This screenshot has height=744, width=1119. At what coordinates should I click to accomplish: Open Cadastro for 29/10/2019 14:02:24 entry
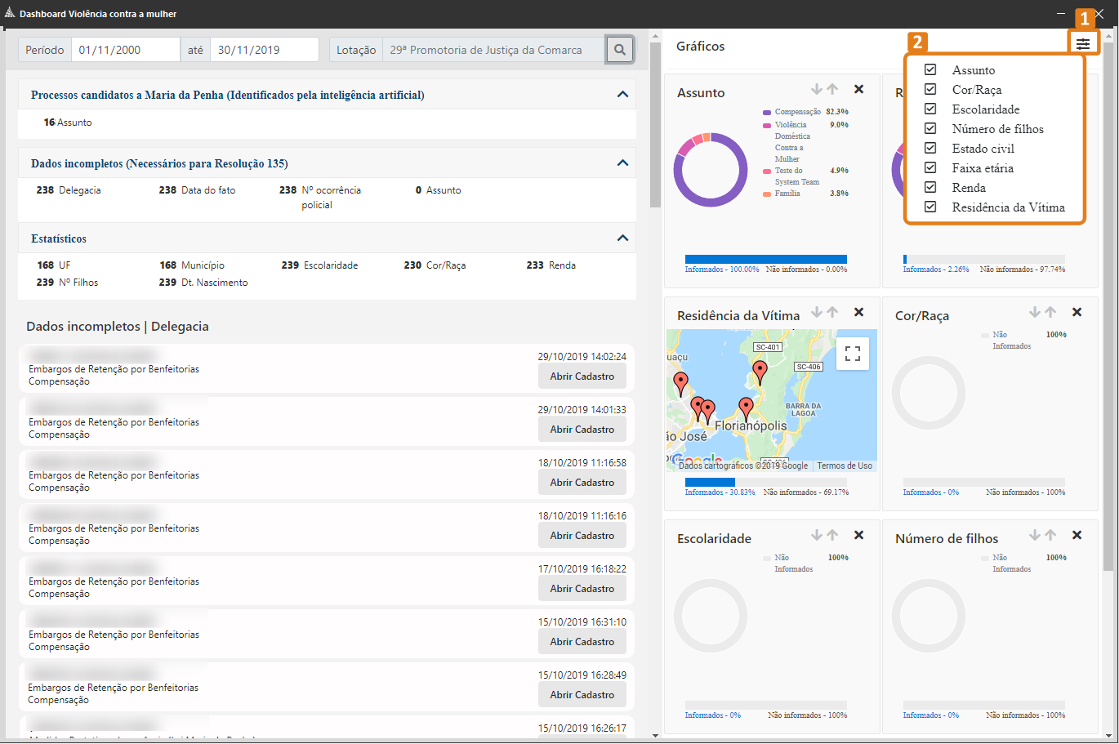point(582,376)
